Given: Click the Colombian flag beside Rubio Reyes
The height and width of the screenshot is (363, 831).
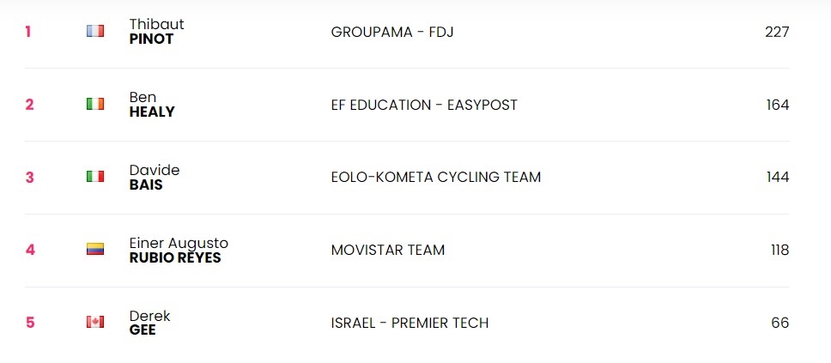Looking at the screenshot, I should tap(94, 251).
